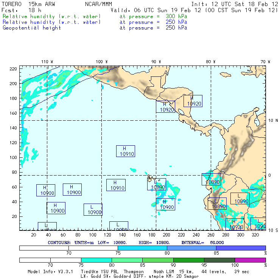
Task: Select the dark blue 85% color swatch
Action: click(241, 247)
